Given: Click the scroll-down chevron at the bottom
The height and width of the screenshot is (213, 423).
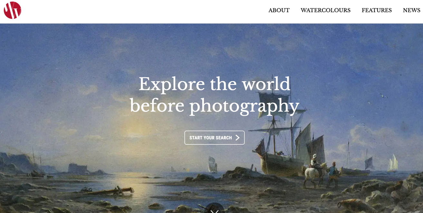Looking at the screenshot, I should (215, 210).
